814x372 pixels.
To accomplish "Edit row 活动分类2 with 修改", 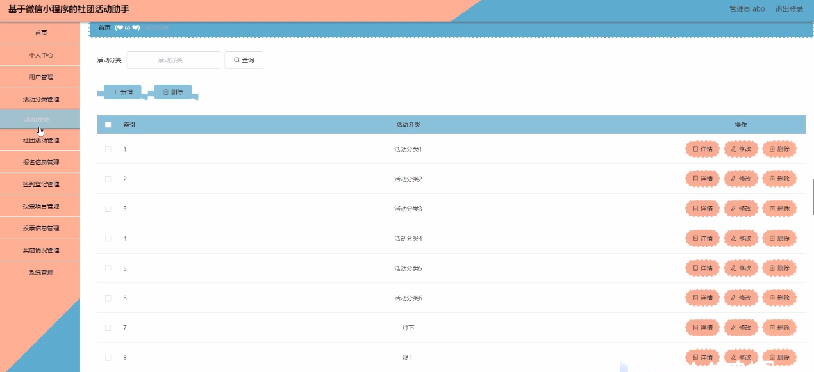I will click(741, 179).
